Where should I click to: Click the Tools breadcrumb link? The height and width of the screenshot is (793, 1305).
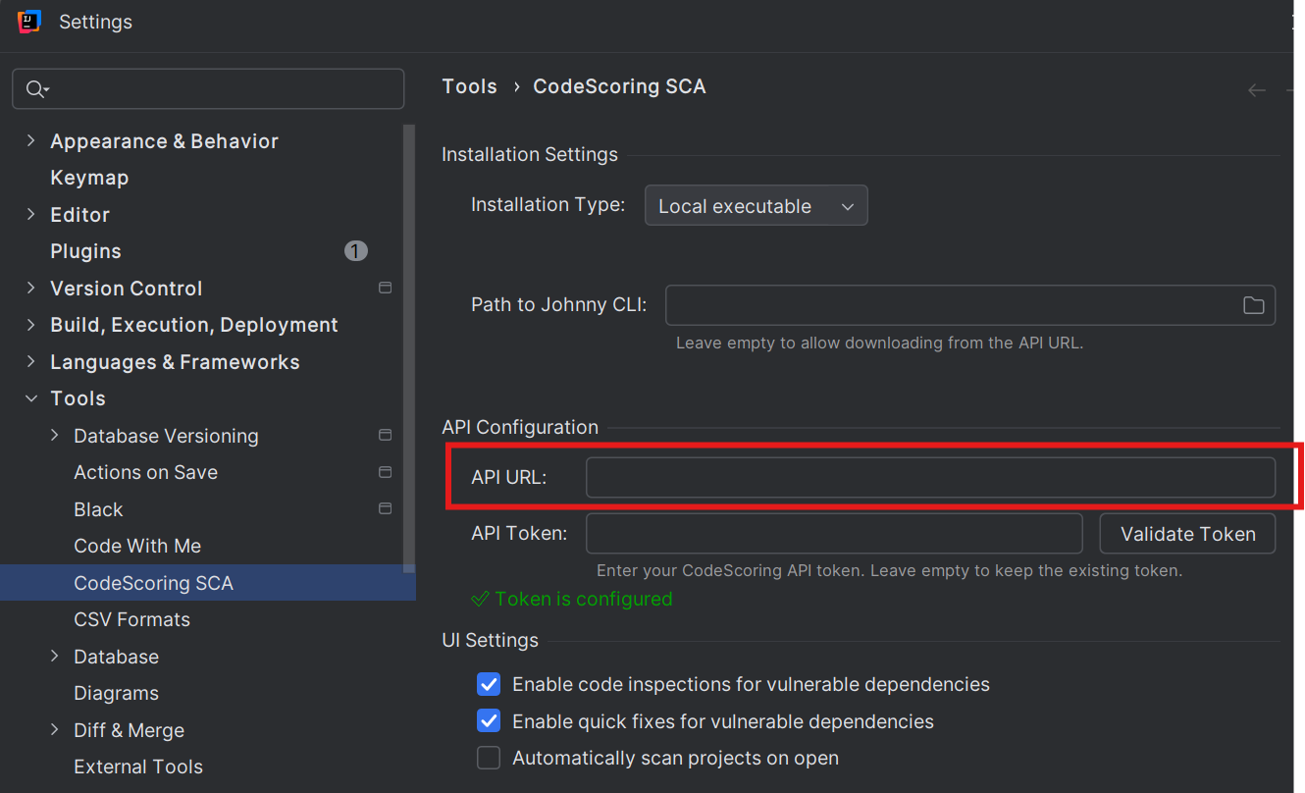point(469,86)
